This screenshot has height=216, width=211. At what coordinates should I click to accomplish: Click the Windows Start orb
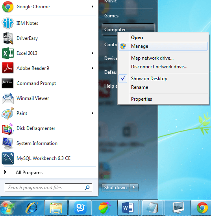click(7, 208)
